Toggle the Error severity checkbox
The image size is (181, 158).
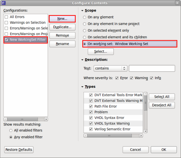(x=117, y=78)
